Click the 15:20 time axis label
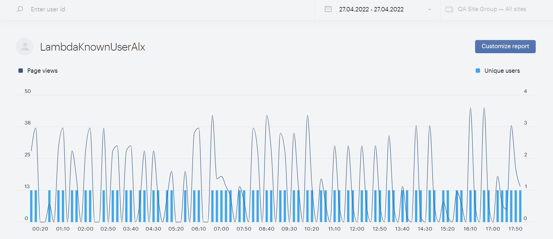This screenshot has height=239, width=553. (x=448, y=229)
